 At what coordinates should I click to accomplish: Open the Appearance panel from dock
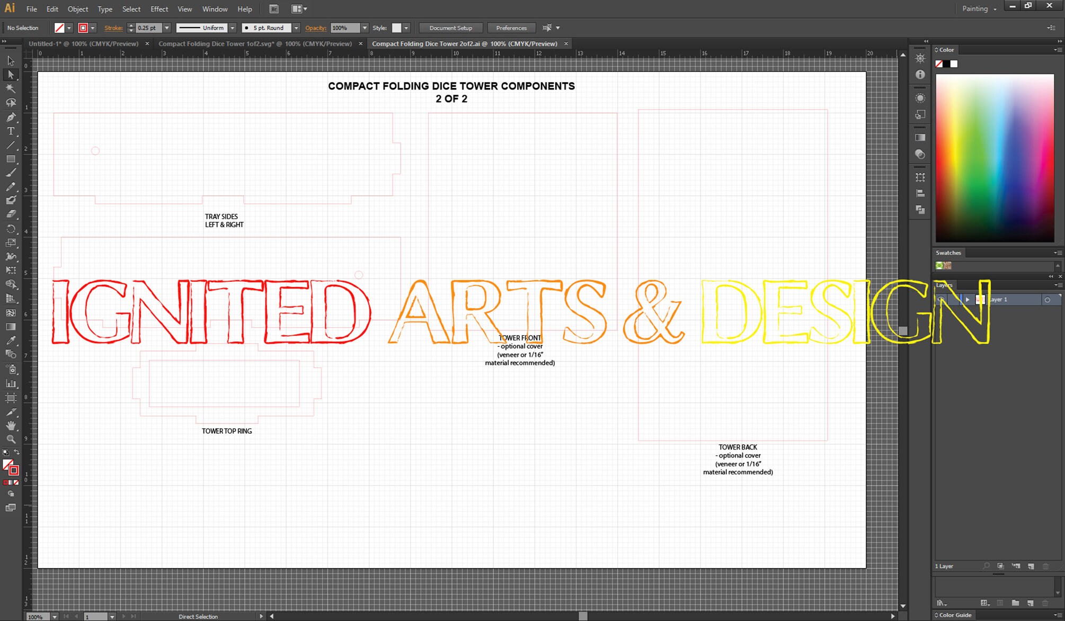coord(920,98)
